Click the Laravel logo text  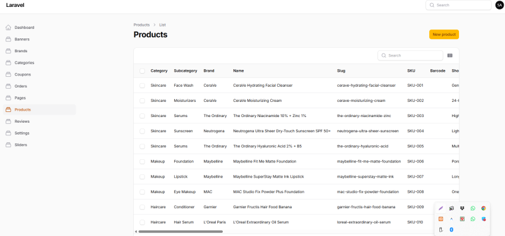tap(15, 5)
